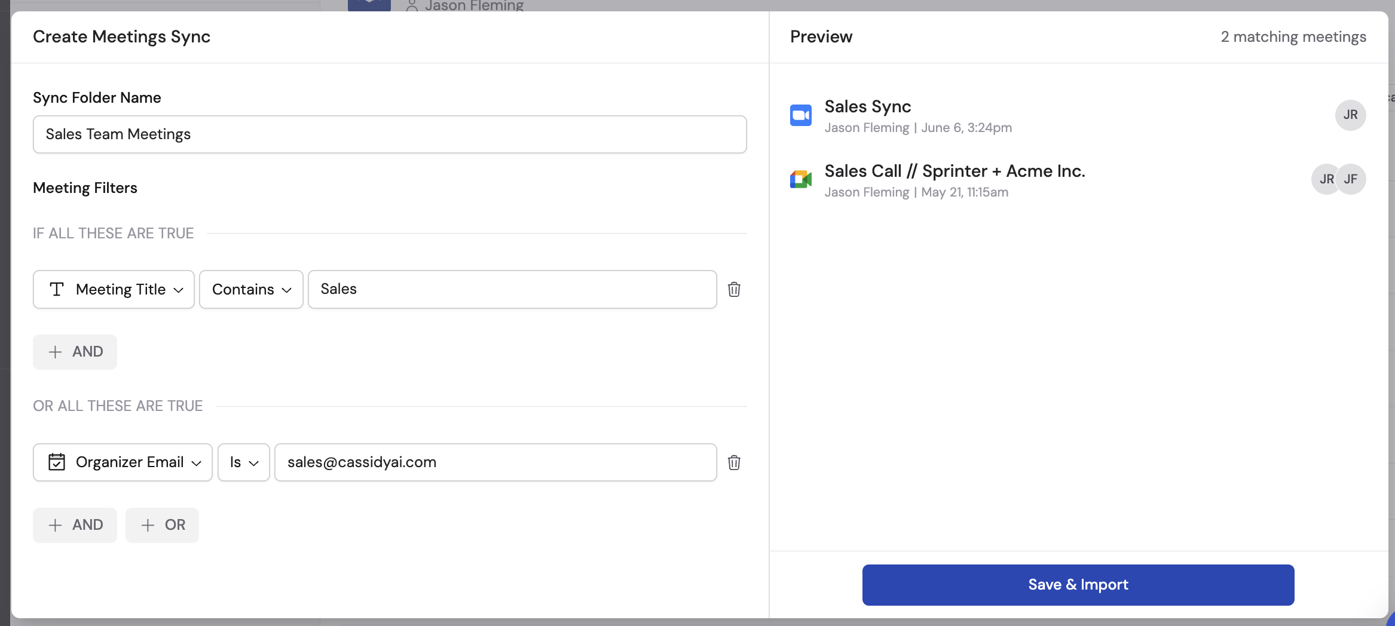The image size is (1395, 626).
Task: Click the Zoom icon next to Sales Sync
Action: pyautogui.click(x=801, y=115)
